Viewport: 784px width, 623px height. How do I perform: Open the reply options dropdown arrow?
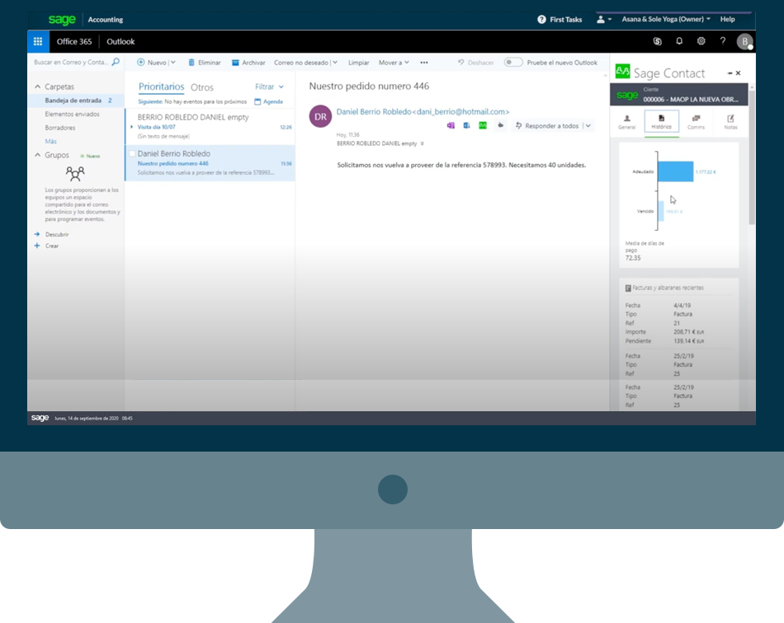pos(588,125)
